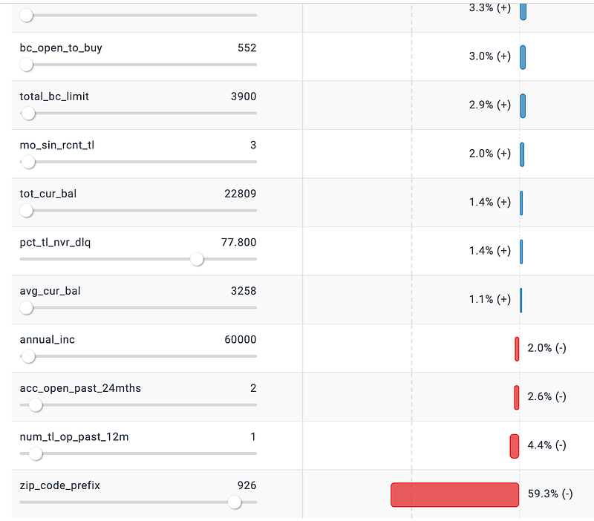The height and width of the screenshot is (521, 594).
Task: Click the bc_open_to_buy slider handle
Action: (27, 65)
